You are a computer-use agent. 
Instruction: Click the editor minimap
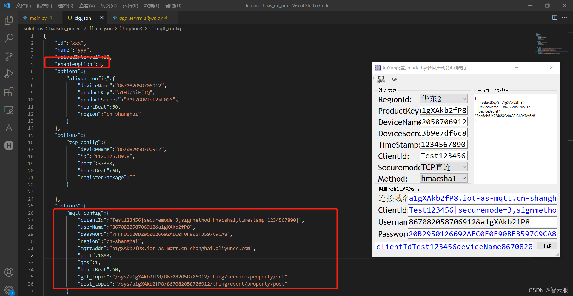(x=551, y=45)
